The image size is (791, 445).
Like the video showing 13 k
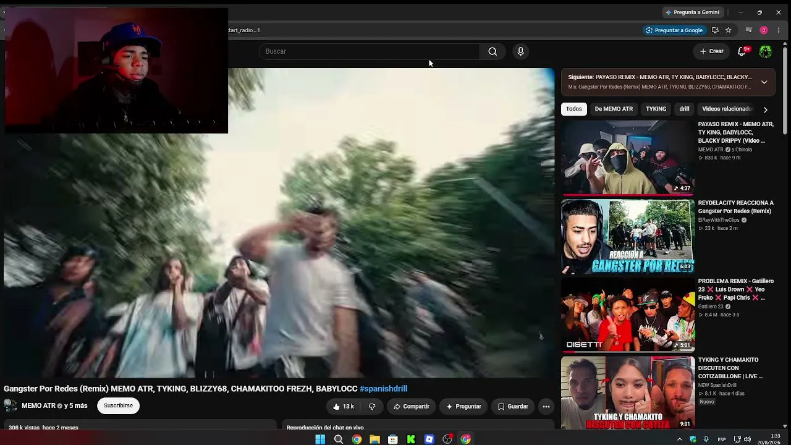tap(344, 406)
